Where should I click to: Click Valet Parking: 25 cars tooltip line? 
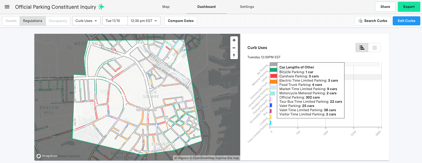pyautogui.click(x=297, y=106)
